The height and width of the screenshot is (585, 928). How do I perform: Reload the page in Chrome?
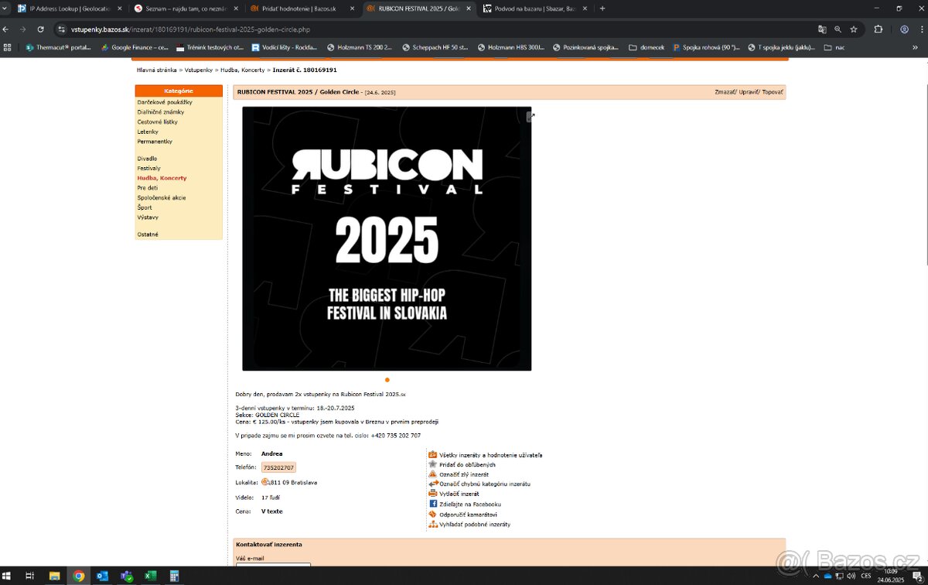pos(40,29)
